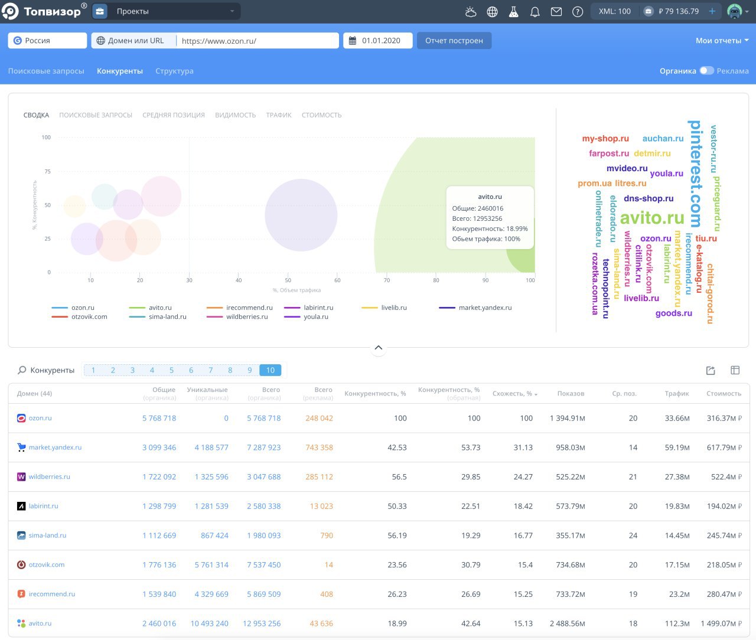Click the search icon beside Конкуренты
Image resolution: width=756 pixels, height=640 pixels.
point(22,370)
